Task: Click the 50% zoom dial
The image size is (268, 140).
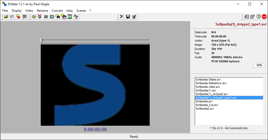Action: (x=259, y=65)
